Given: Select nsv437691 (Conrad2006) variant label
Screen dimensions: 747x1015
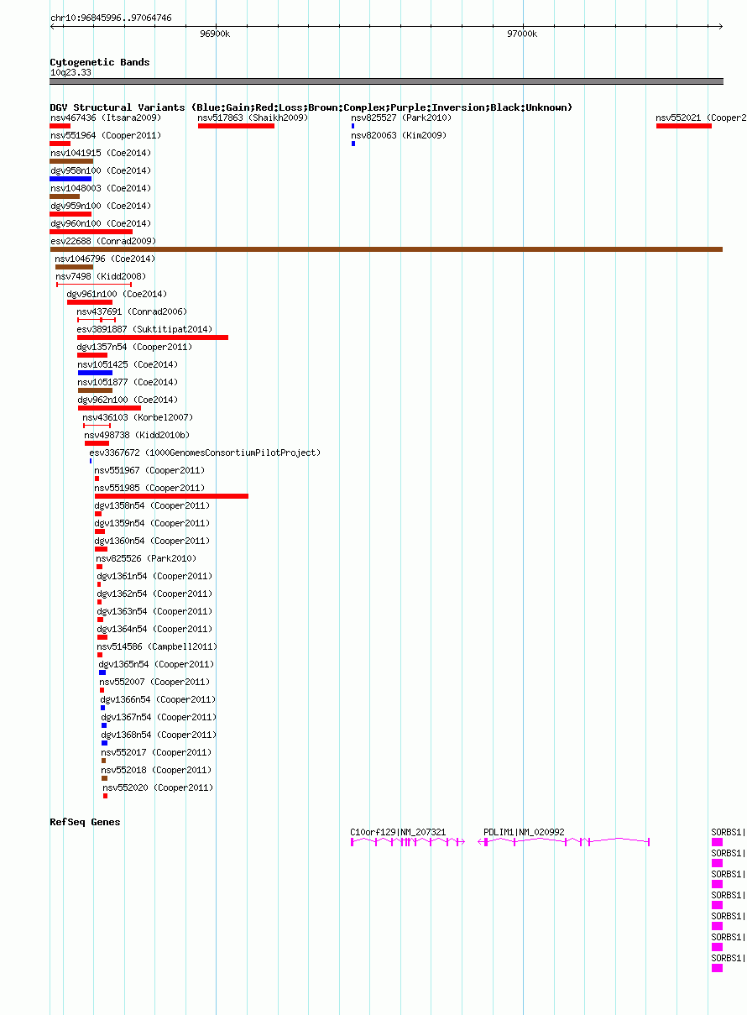Looking at the screenshot, I should (132, 311).
